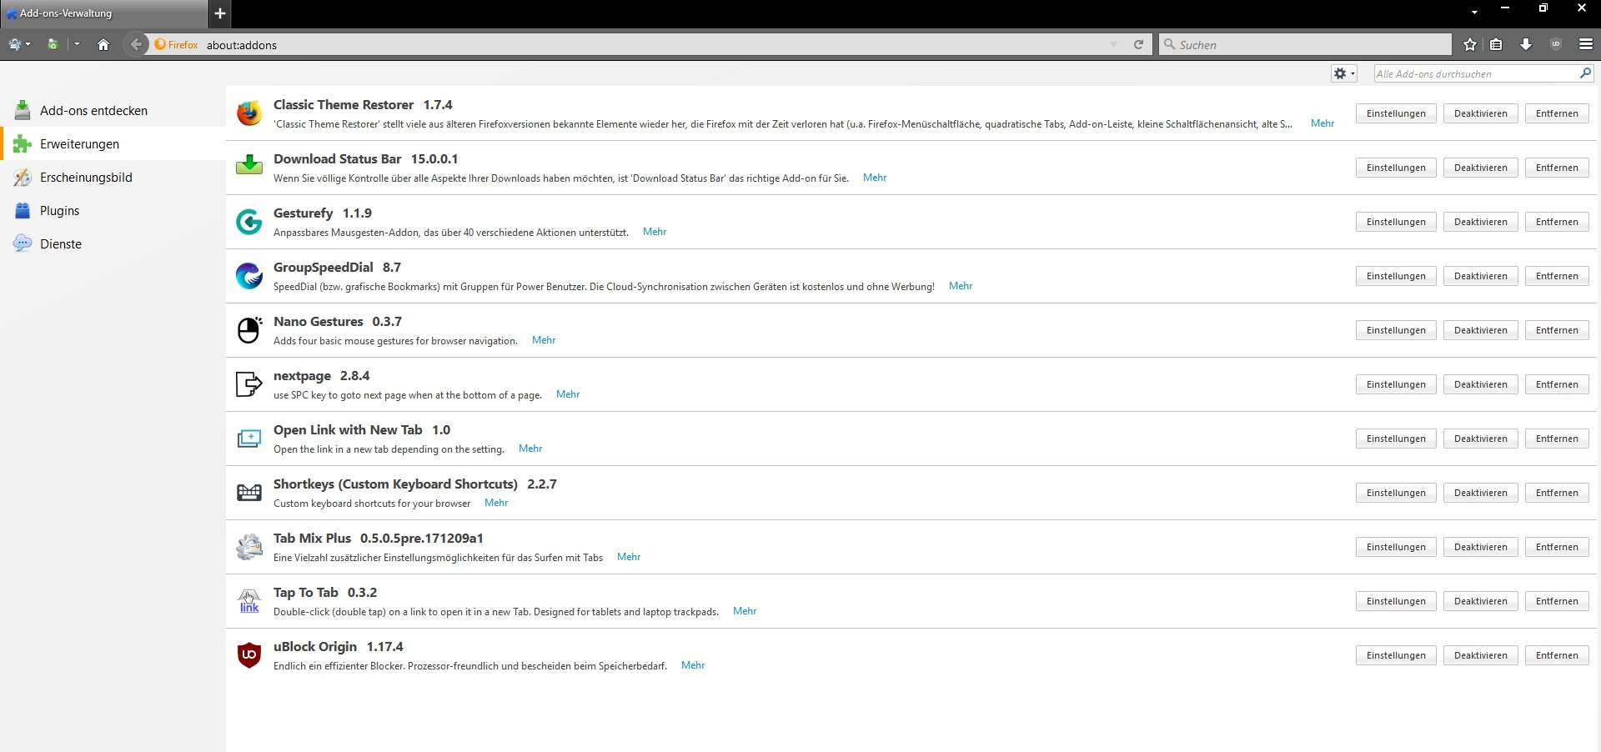Click the GroupSpeedDial extension icon
Screen dimensions: 1601x752
point(248,276)
